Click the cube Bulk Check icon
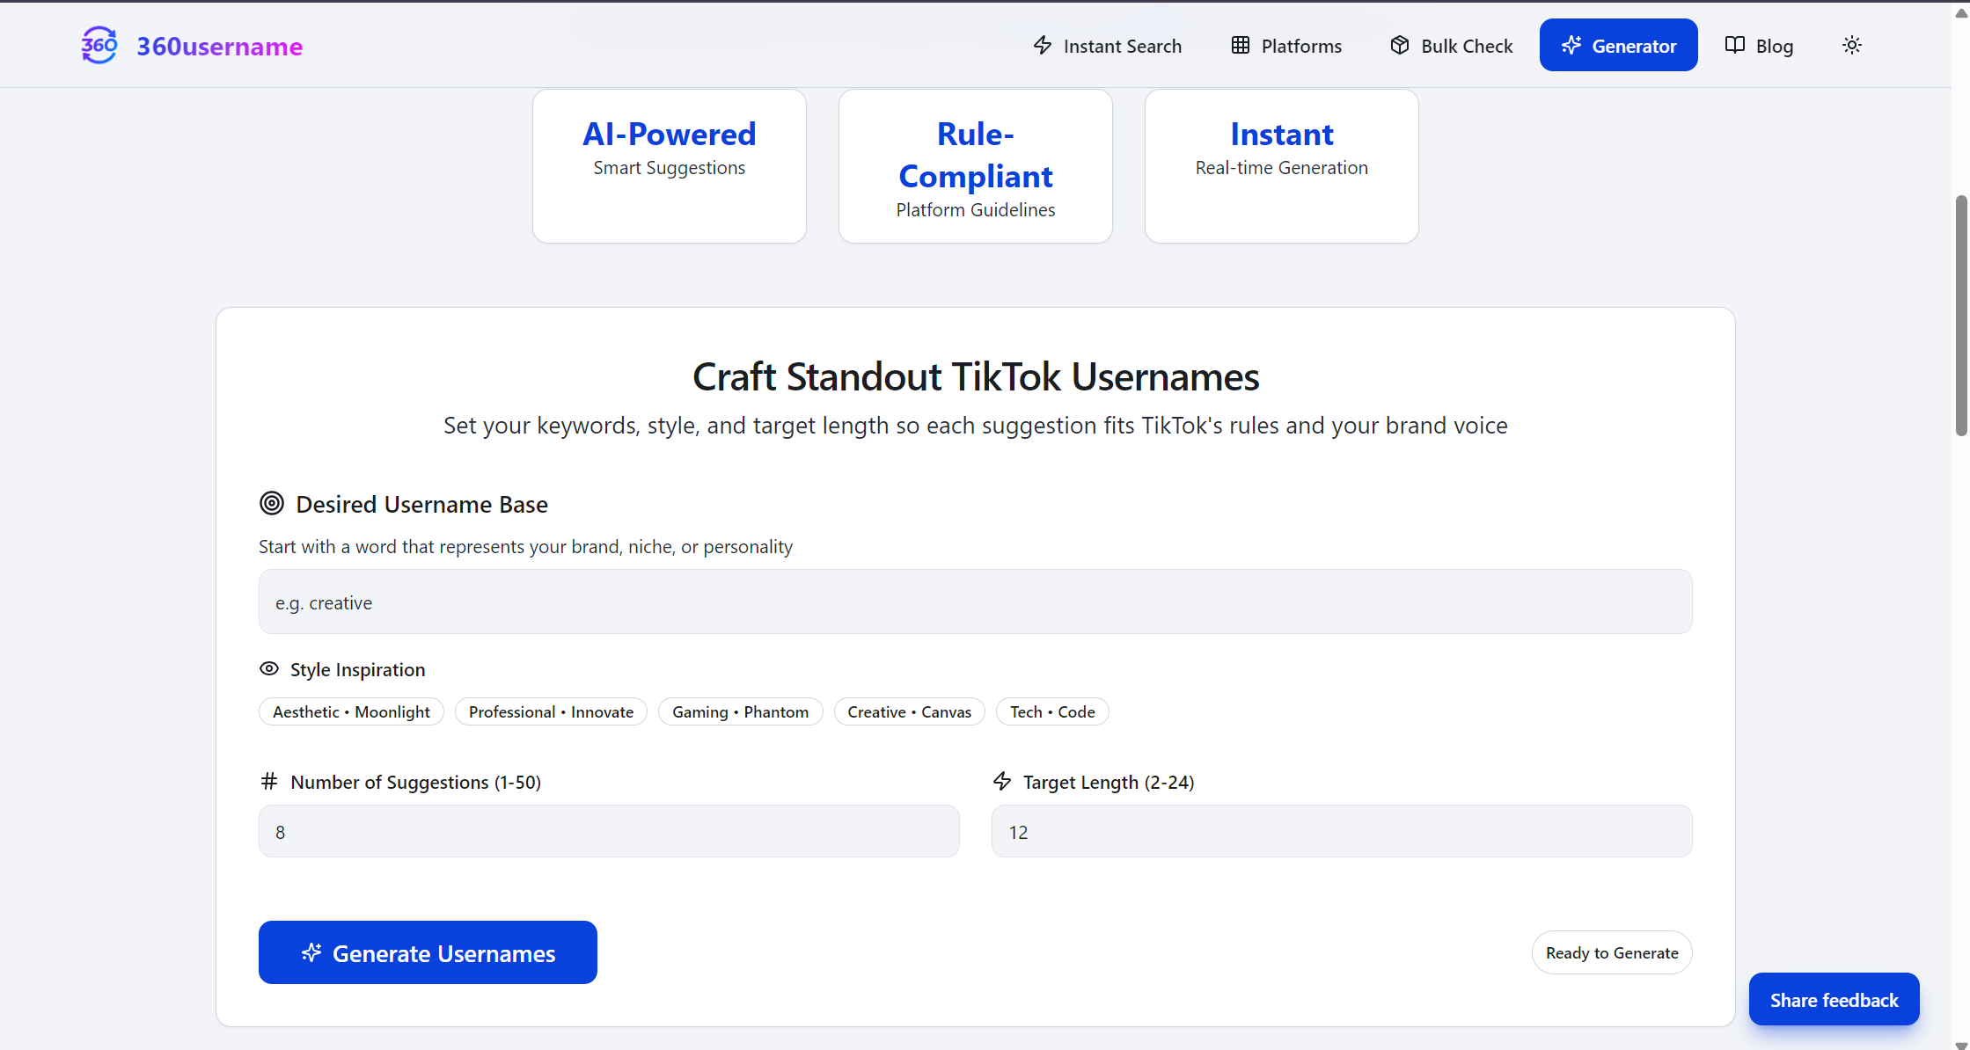The image size is (1970, 1050). [1399, 45]
